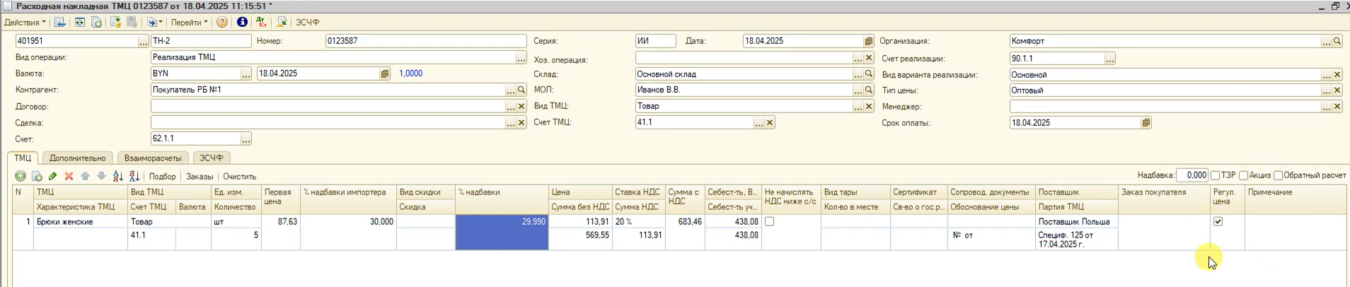
Task: Copy the table row with copy icon
Action: pos(37,176)
